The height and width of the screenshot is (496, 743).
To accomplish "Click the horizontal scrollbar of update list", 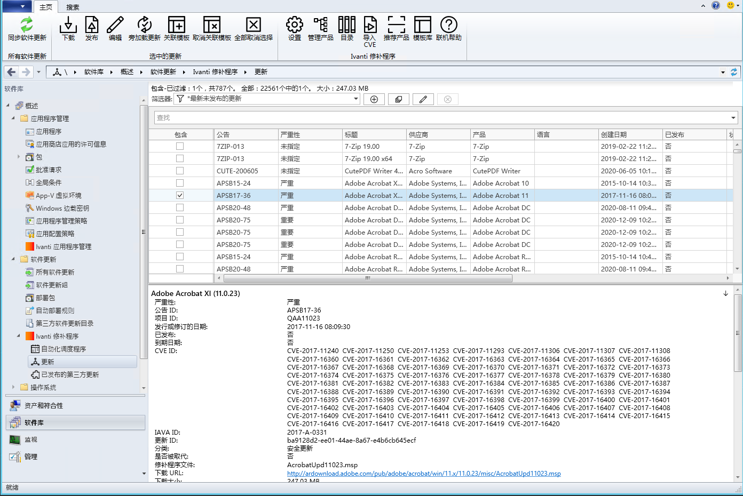I will [x=368, y=278].
